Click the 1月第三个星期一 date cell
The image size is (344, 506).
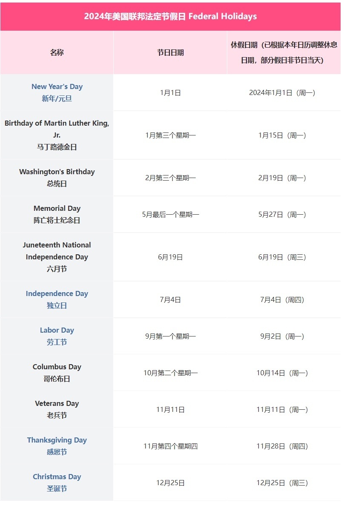click(170, 135)
